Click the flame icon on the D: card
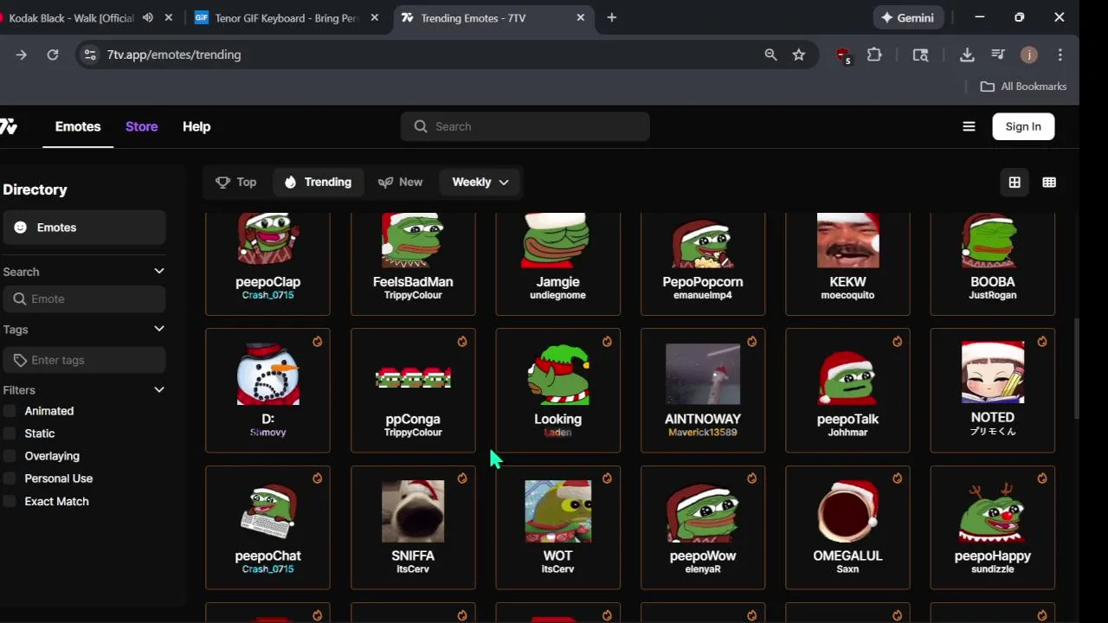The height and width of the screenshot is (623, 1108). point(318,342)
